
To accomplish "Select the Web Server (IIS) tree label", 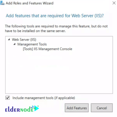I will [x=24, y=40].
